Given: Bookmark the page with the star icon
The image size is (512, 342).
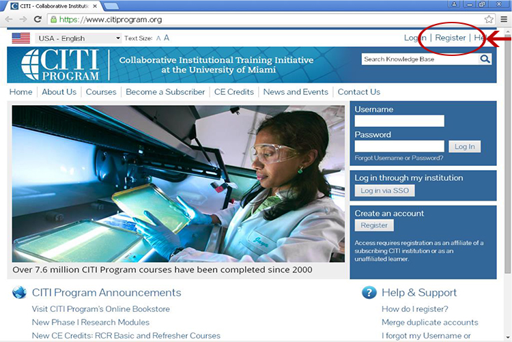Looking at the screenshot, I should point(489,19).
